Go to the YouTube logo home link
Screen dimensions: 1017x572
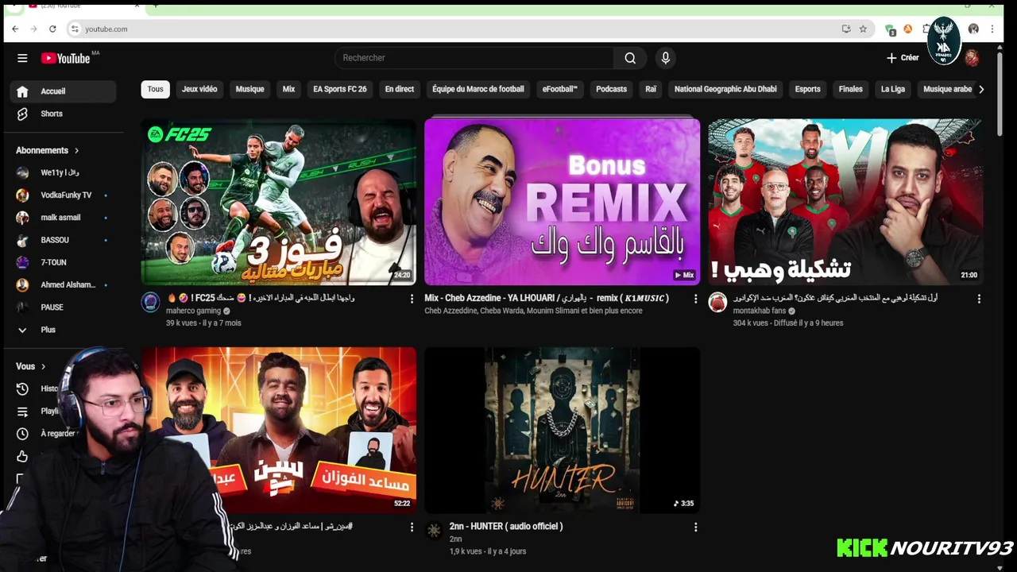(x=66, y=58)
